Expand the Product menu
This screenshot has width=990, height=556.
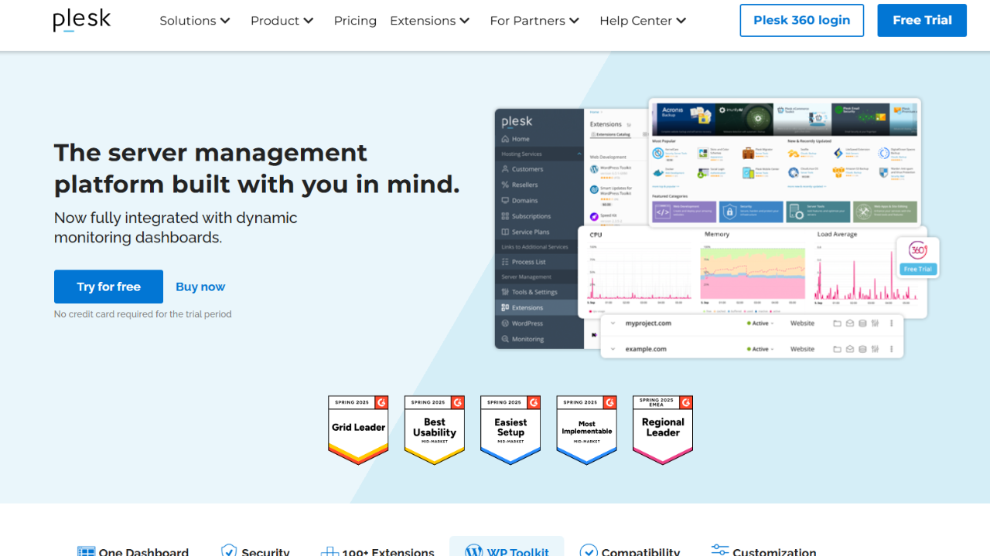point(282,21)
